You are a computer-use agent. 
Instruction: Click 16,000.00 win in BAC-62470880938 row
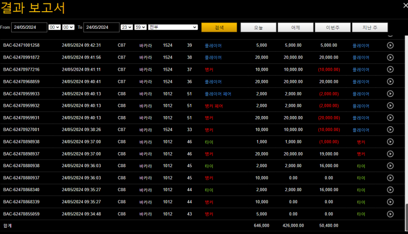click(x=329, y=166)
